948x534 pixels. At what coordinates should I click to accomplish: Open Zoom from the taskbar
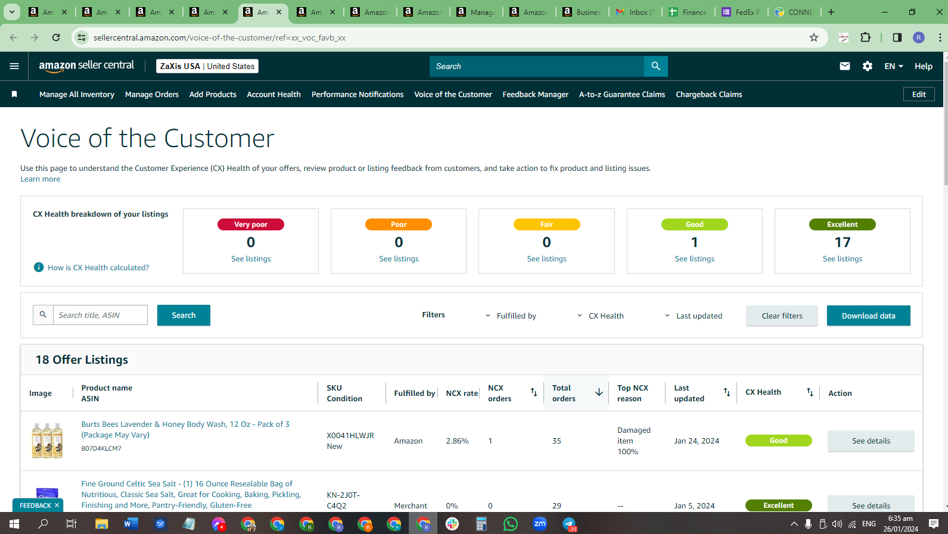tap(540, 524)
